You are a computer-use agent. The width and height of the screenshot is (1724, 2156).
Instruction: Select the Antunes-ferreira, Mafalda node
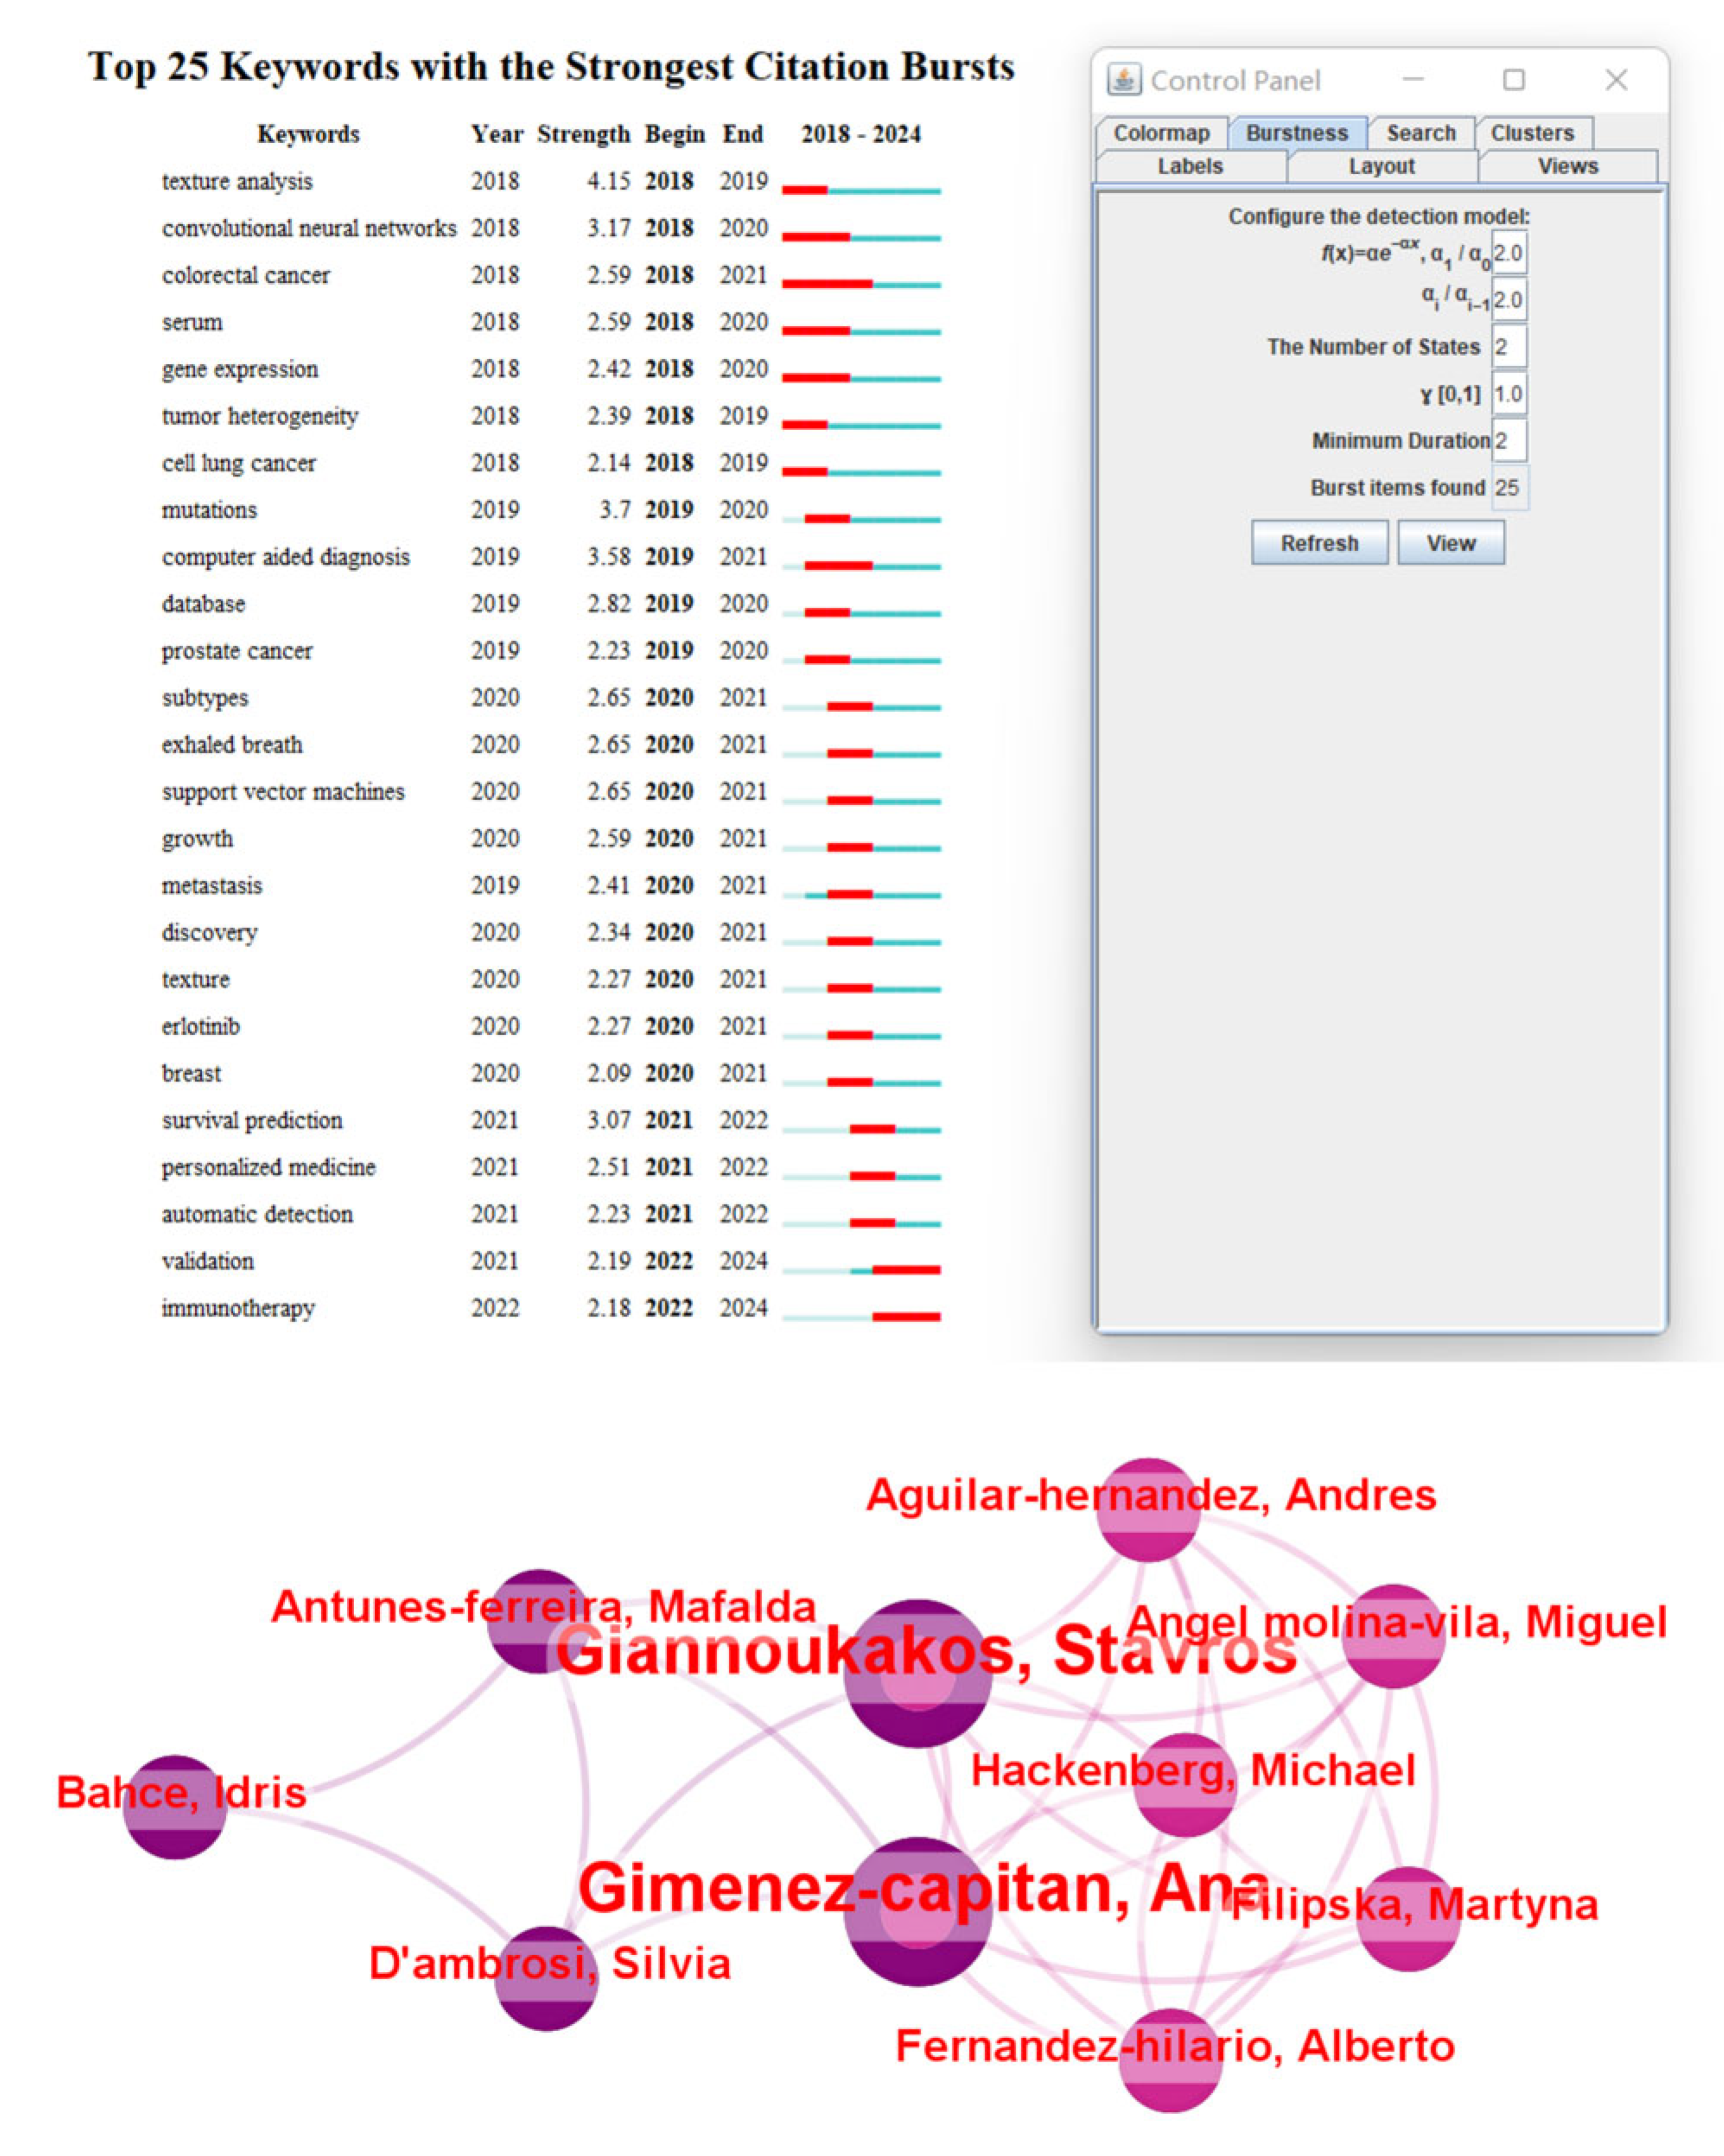click(539, 1621)
